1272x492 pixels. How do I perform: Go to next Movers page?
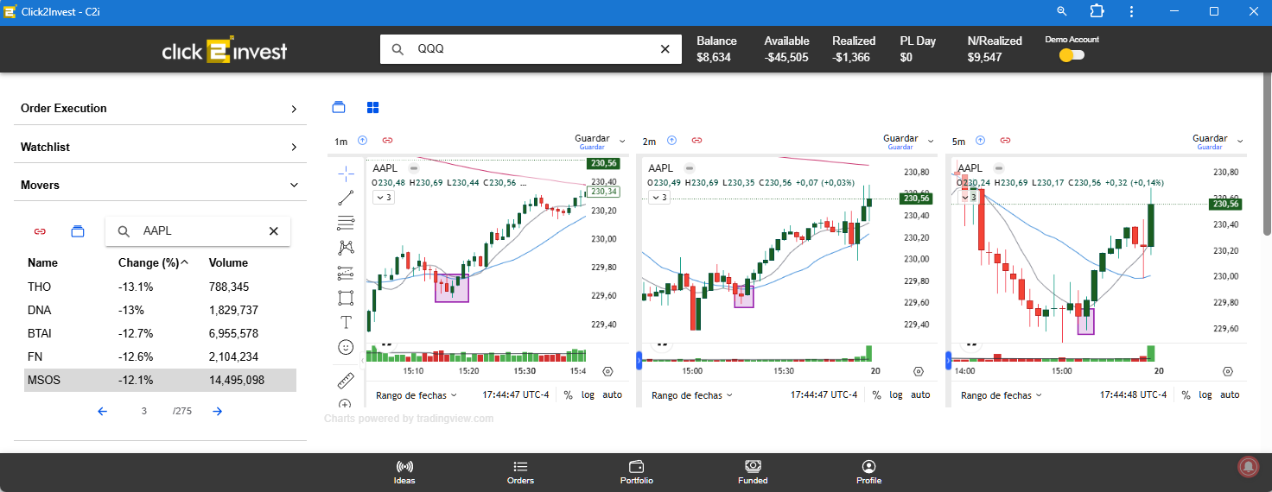click(x=218, y=412)
